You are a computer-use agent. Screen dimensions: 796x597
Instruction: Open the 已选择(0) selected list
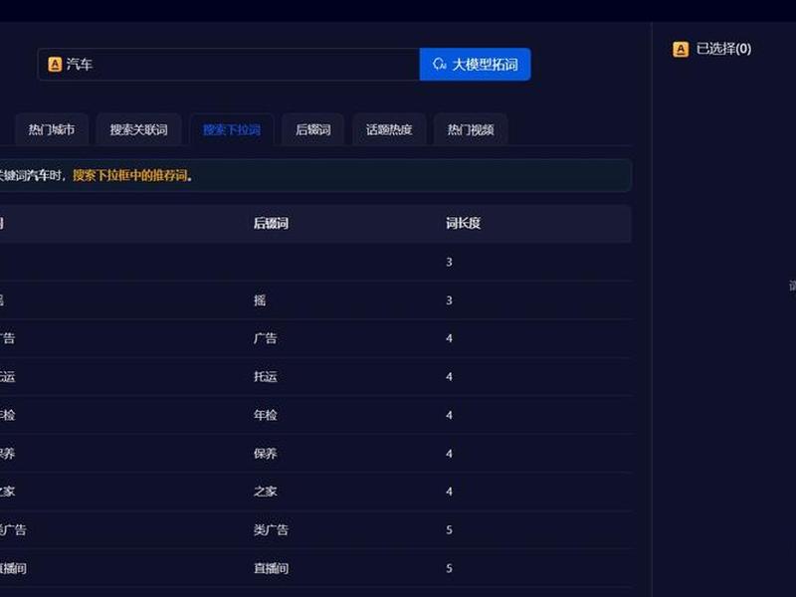coord(723,49)
